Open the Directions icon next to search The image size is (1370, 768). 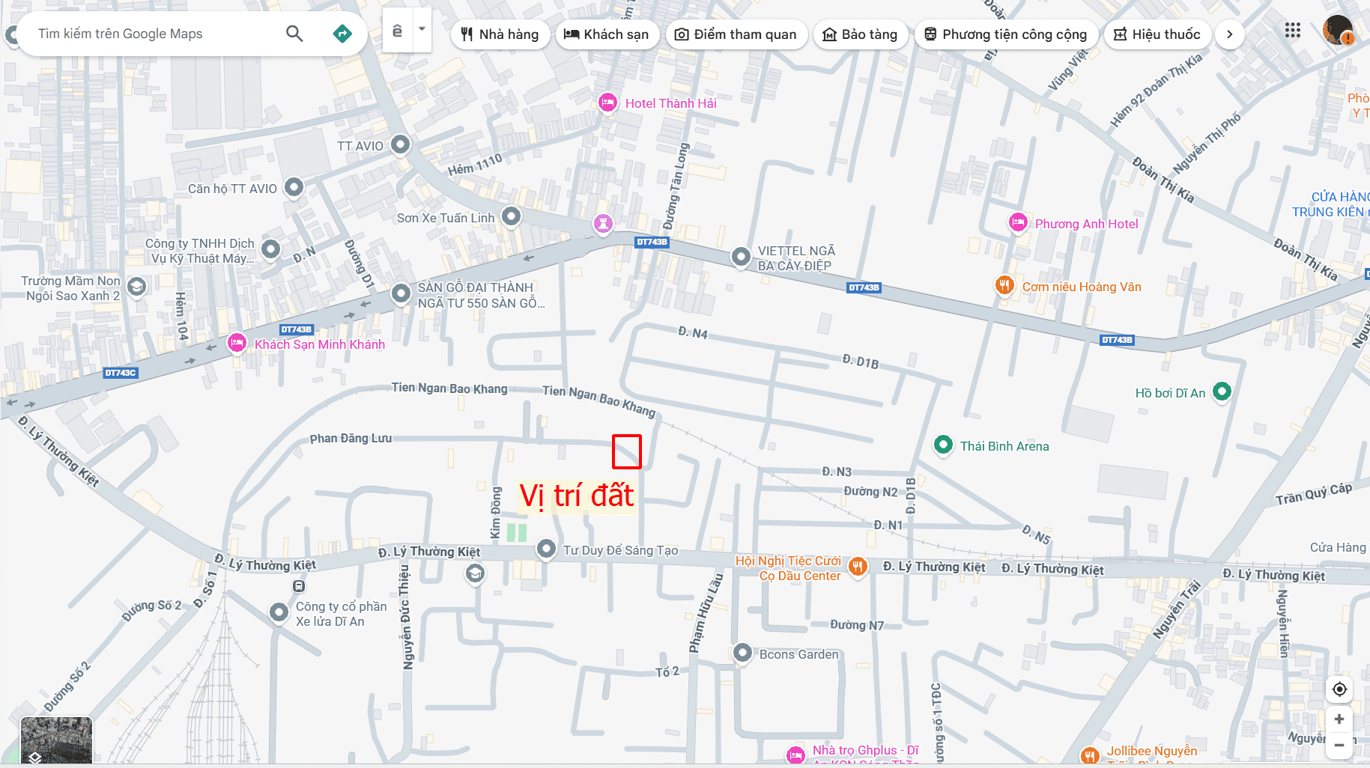(x=342, y=33)
